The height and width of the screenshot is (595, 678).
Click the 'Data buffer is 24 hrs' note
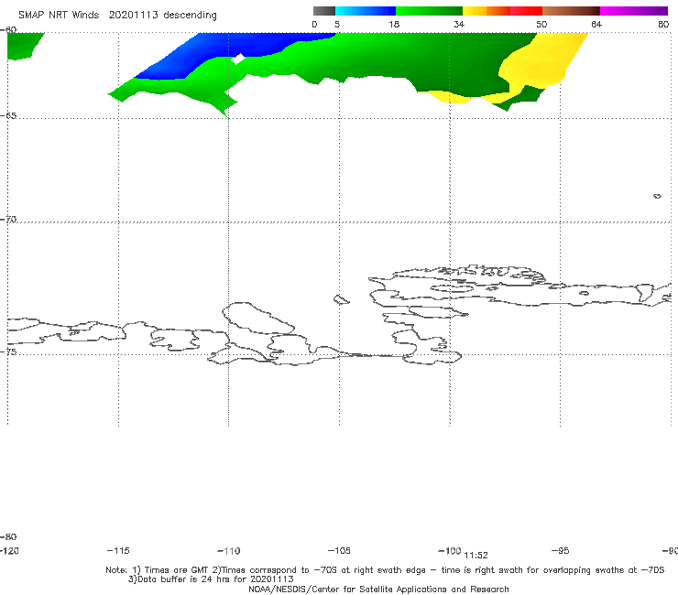click(x=211, y=579)
